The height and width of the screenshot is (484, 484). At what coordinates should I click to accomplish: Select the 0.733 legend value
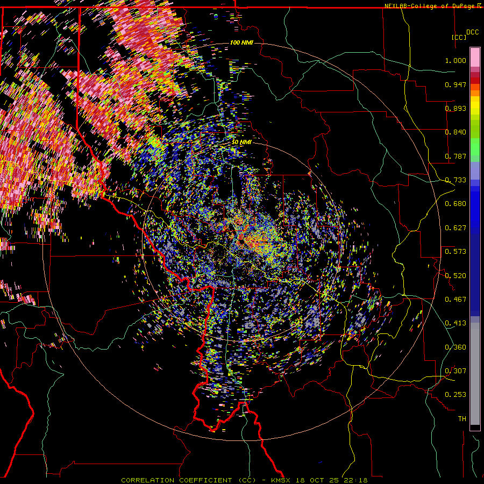pyautogui.click(x=455, y=180)
